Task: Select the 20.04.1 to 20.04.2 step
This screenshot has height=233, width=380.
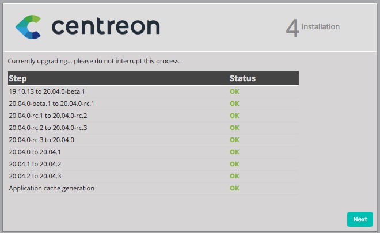Action: coord(35,164)
